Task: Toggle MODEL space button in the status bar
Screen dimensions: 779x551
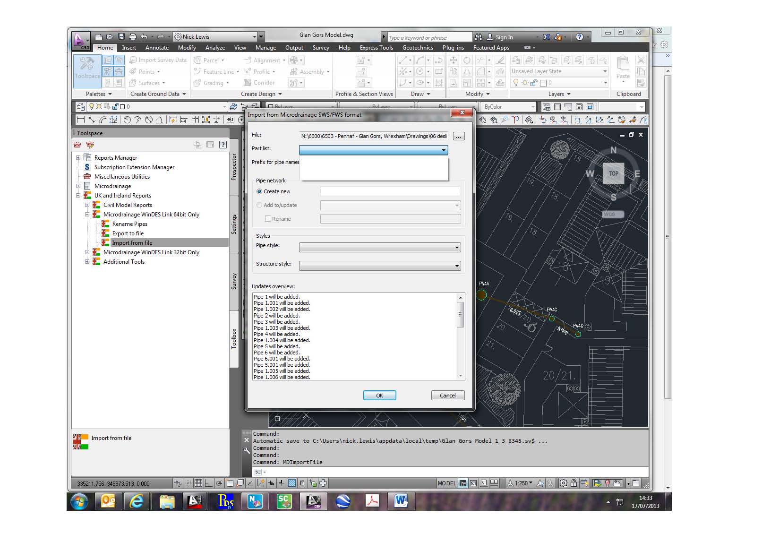Action: click(447, 483)
